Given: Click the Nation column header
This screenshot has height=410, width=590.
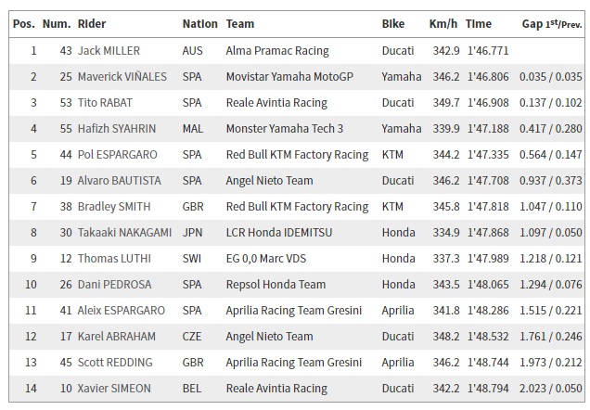Looking at the screenshot, I should [199, 23].
